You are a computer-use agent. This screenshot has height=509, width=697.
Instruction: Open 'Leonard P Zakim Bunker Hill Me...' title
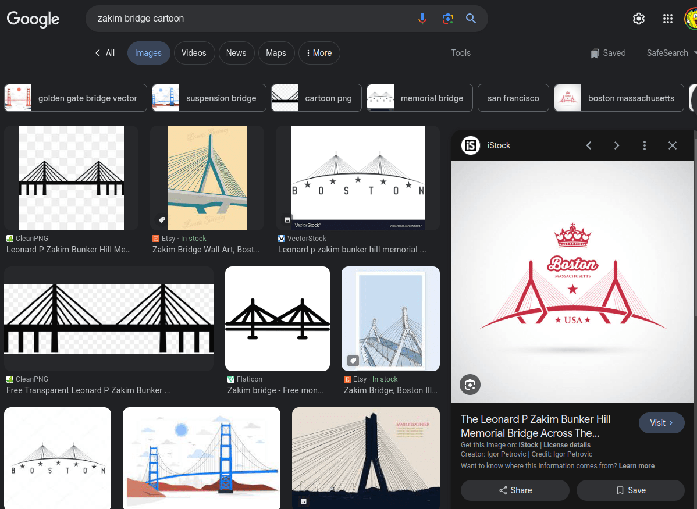click(x=69, y=250)
